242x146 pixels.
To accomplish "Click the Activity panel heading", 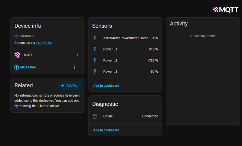I will (179, 24).
